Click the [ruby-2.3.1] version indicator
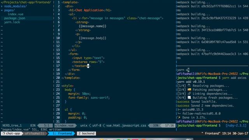The image size is (249, 140). (236, 126)
